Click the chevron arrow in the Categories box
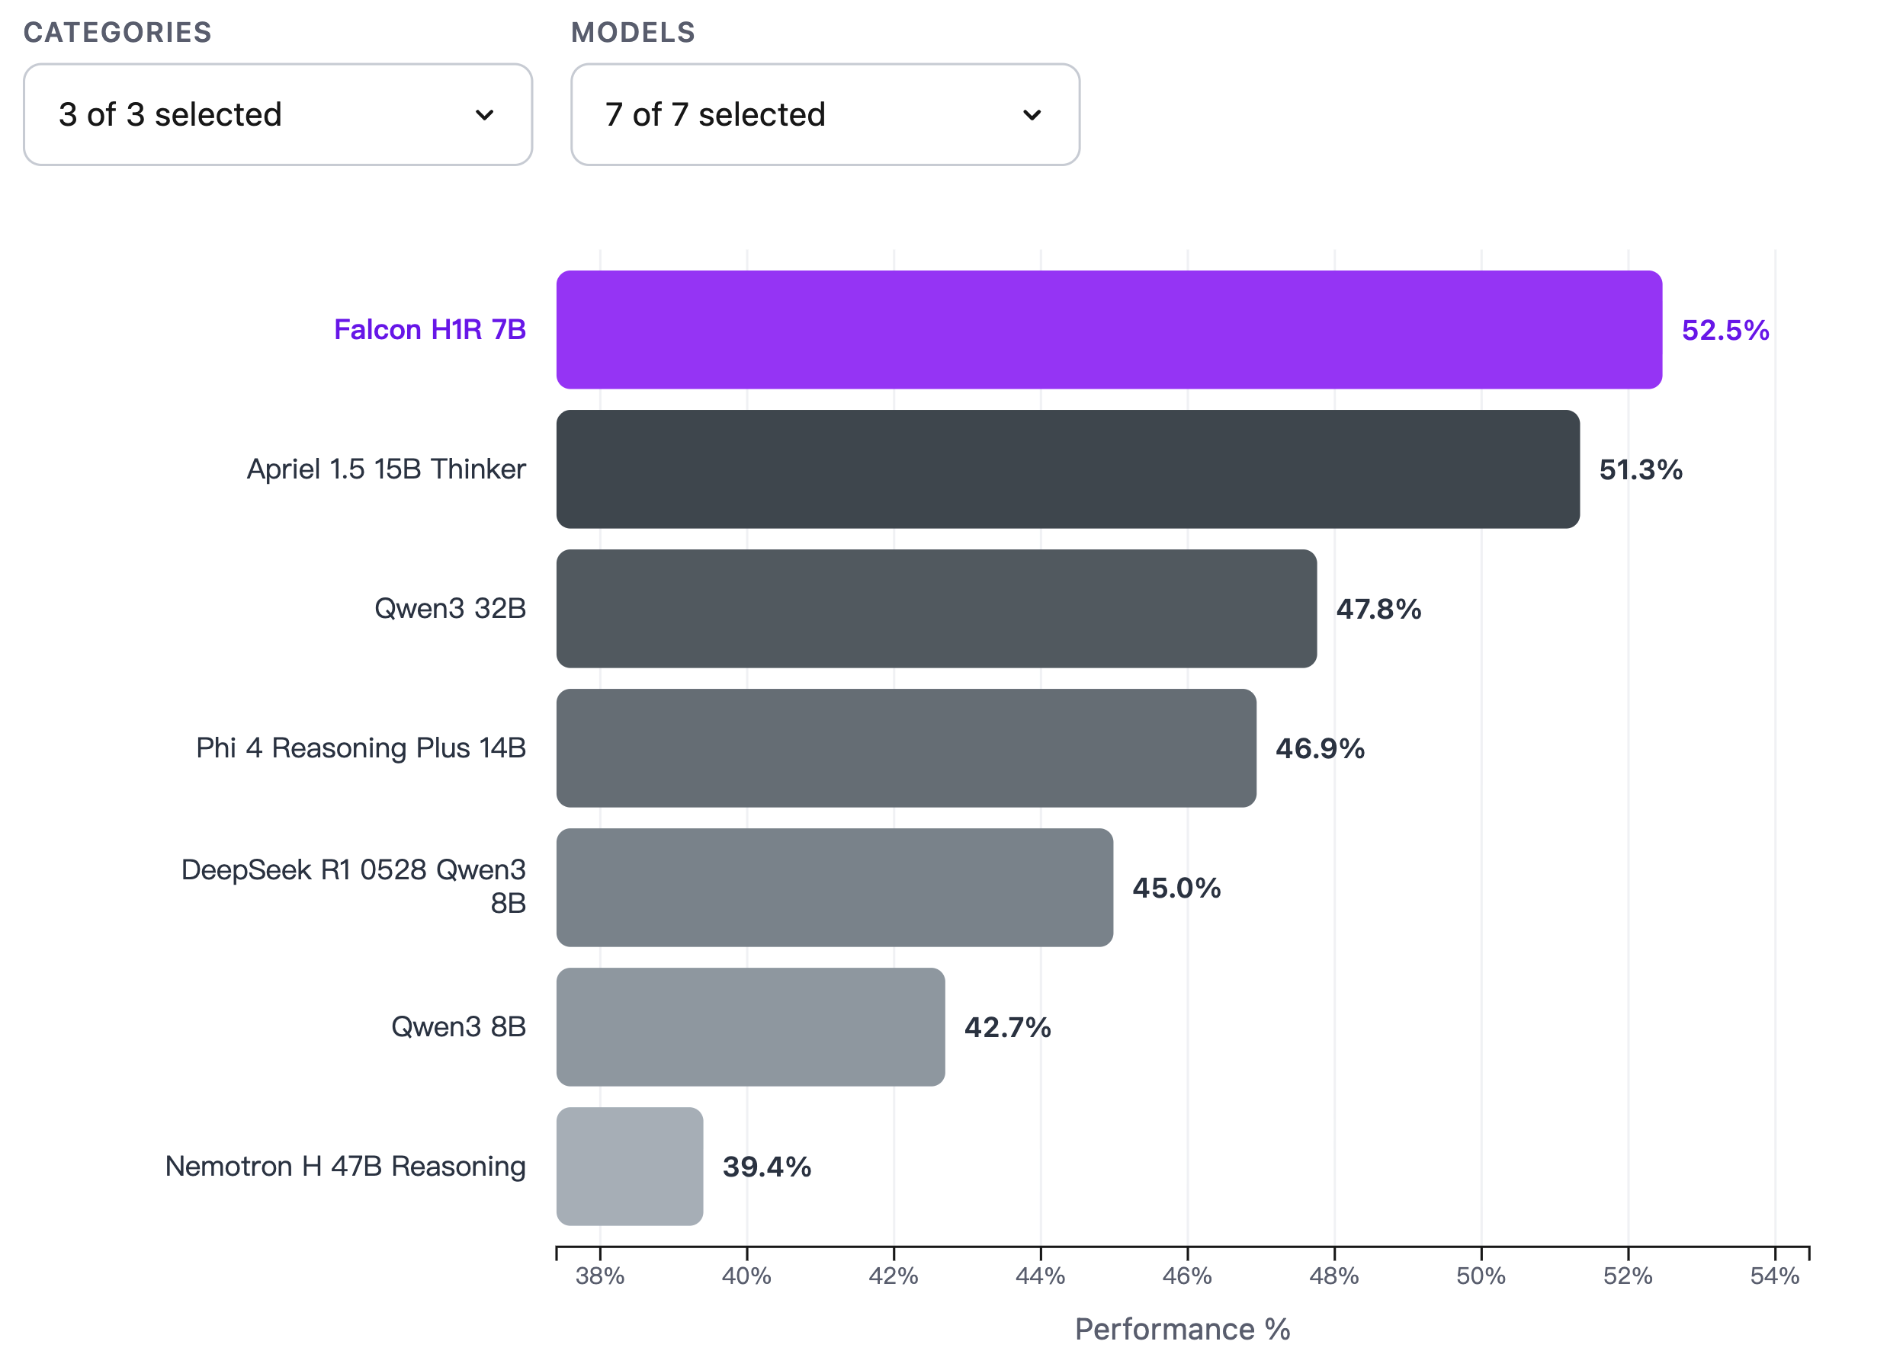 click(x=484, y=115)
